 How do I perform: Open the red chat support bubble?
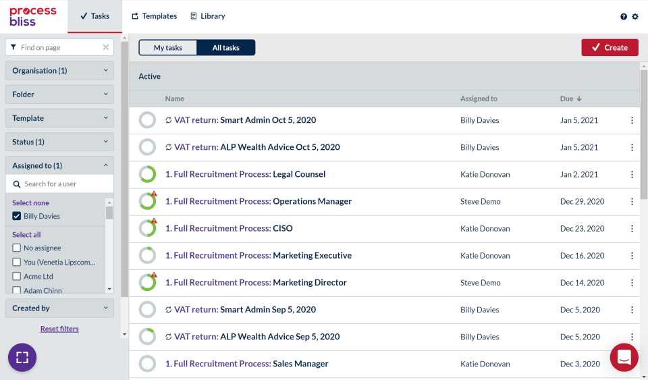click(624, 357)
